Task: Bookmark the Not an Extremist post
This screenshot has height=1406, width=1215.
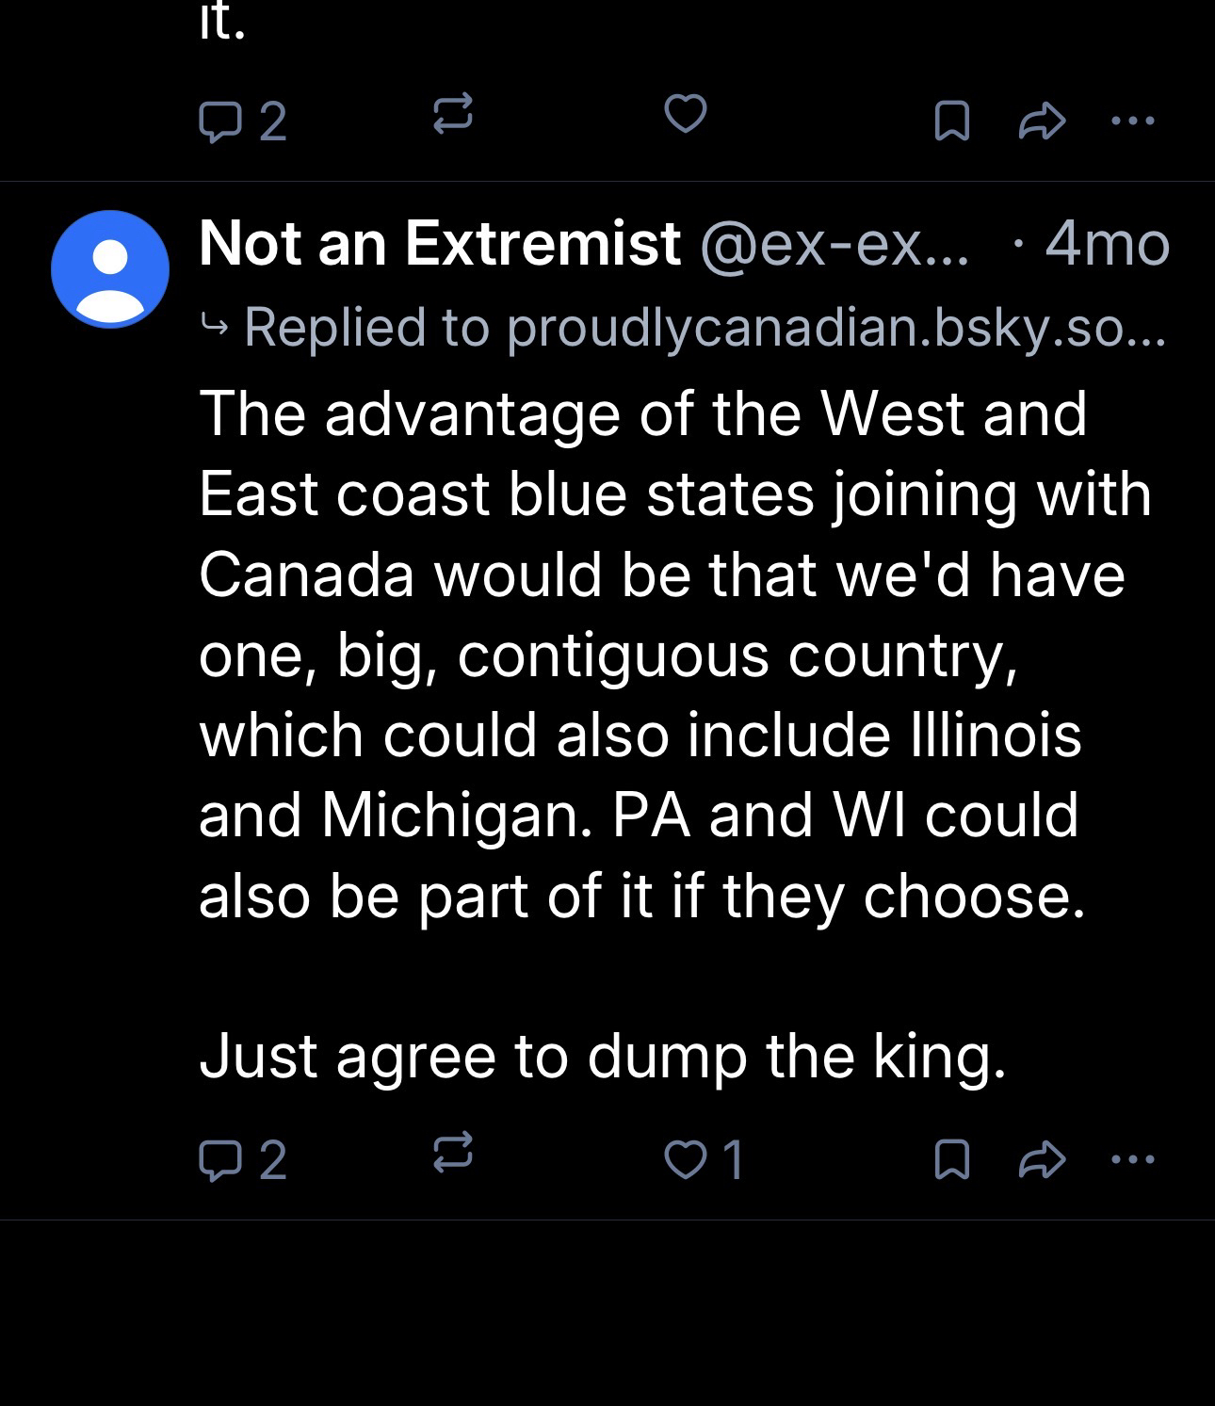Action: 951,1159
